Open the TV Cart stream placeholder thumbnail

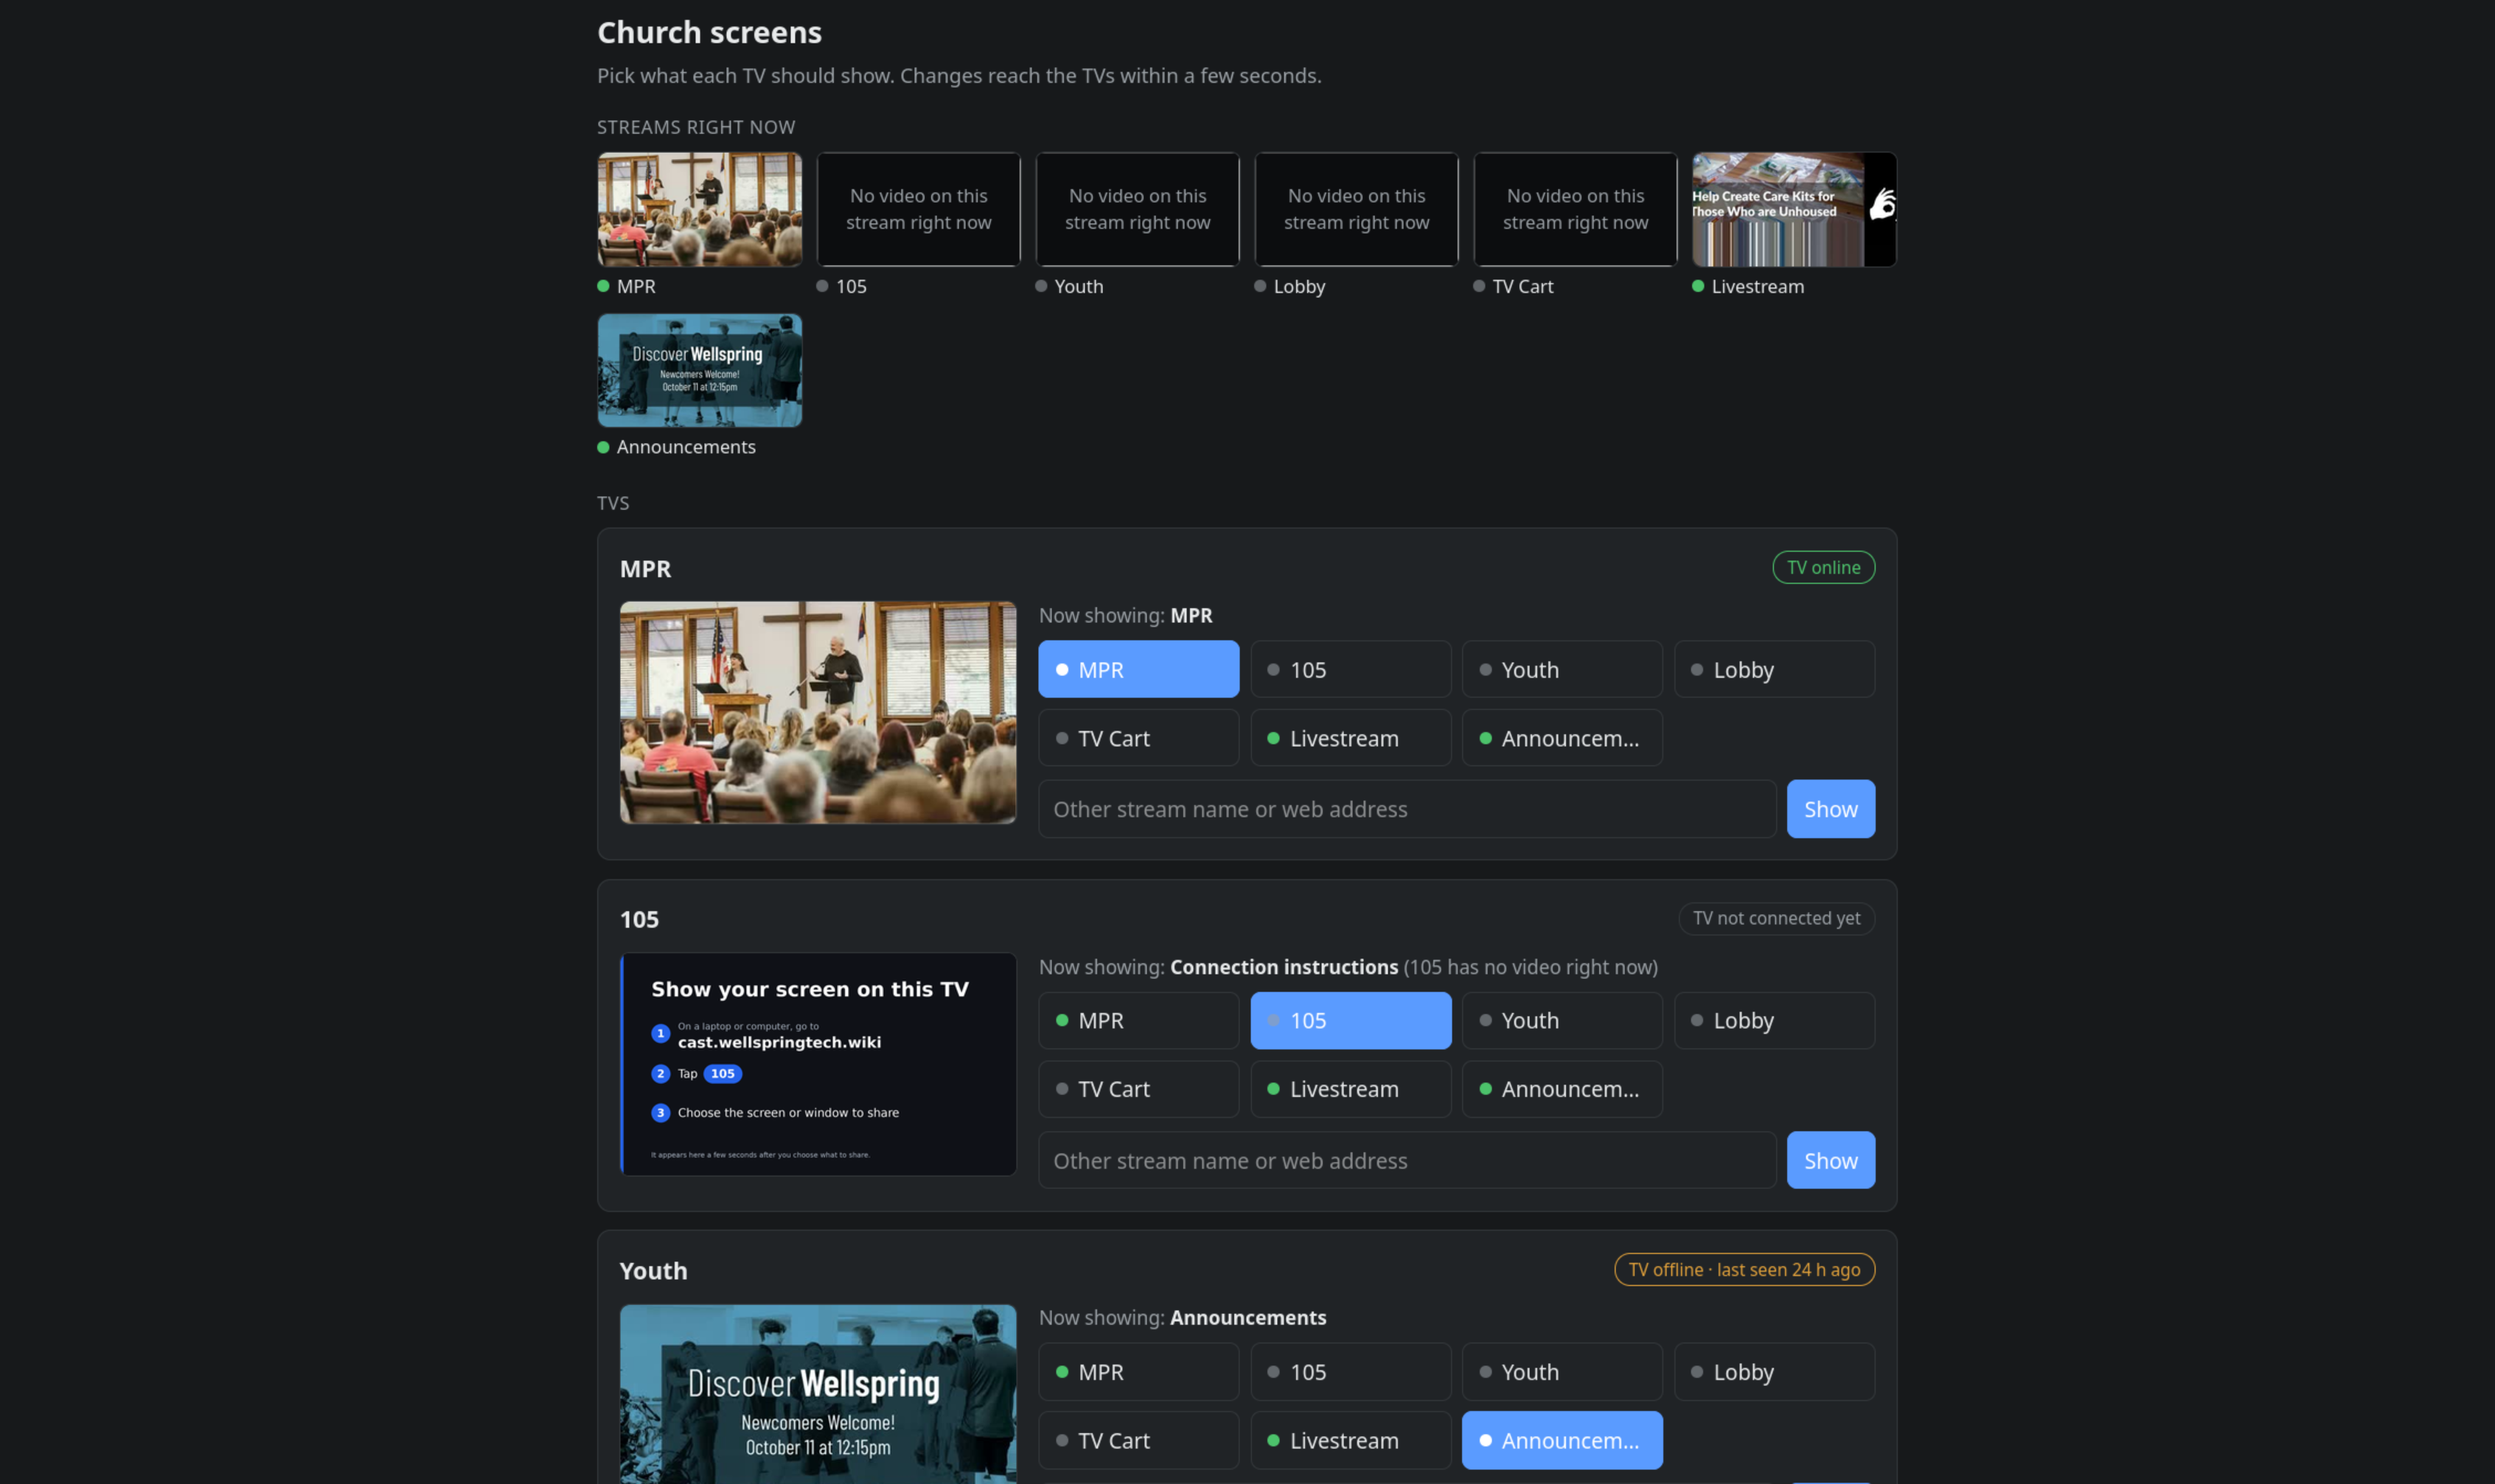click(1575, 209)
